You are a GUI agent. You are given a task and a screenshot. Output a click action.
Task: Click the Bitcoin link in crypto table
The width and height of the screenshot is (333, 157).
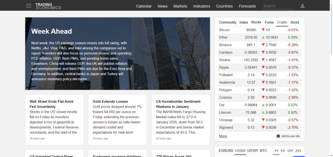(x=224, y=30)
